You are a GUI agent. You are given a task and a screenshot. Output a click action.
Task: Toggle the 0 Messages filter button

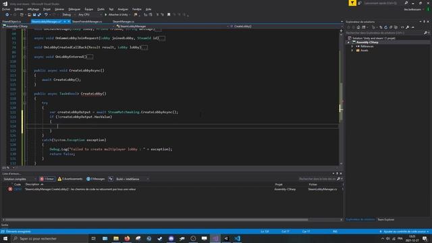[96, 179]
